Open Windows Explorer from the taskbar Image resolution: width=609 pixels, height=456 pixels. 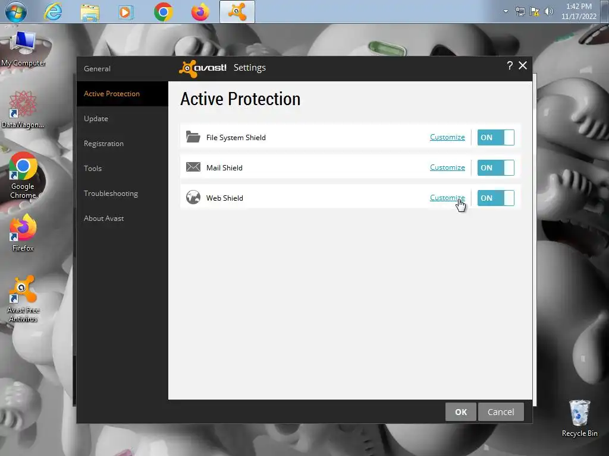point(90,12)
